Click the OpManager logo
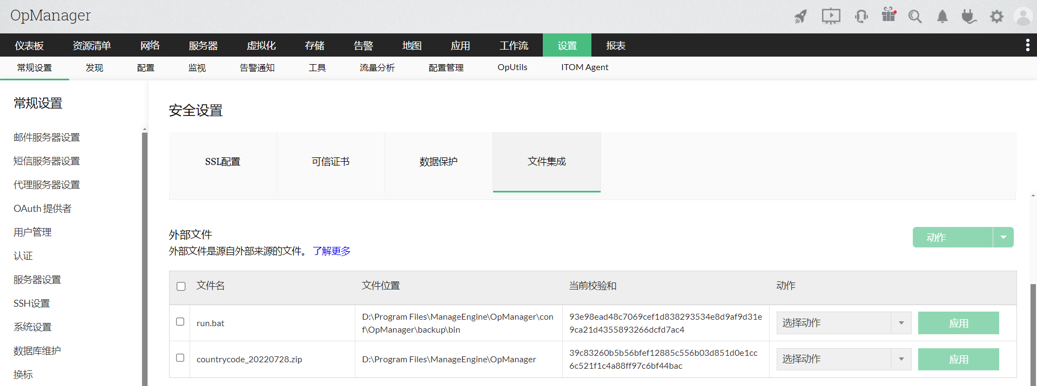Screen dimensions: 1037x386 click(x=51, y=16)
